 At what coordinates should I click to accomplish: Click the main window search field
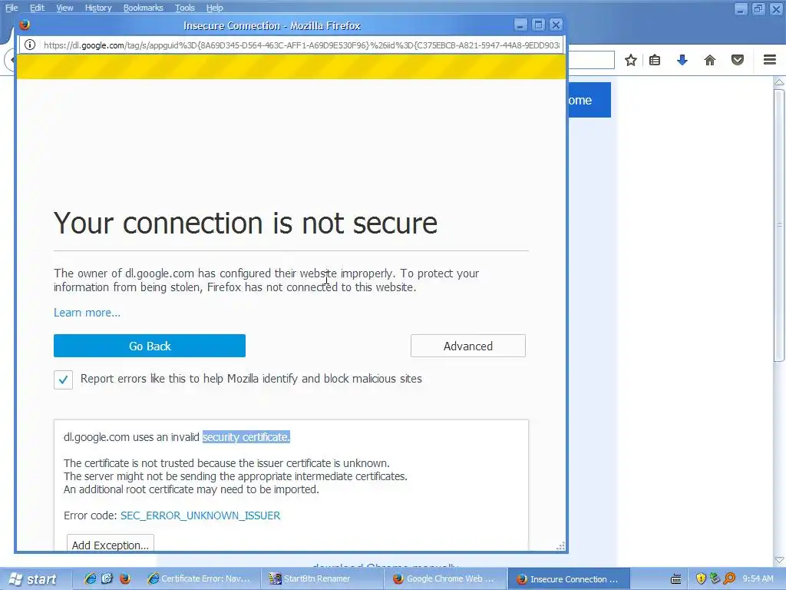click(x=591, y=60)
